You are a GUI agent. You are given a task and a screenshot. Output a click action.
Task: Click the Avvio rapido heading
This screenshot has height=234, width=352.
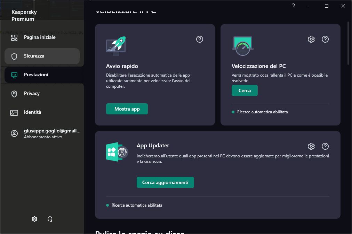coord(122,66)
